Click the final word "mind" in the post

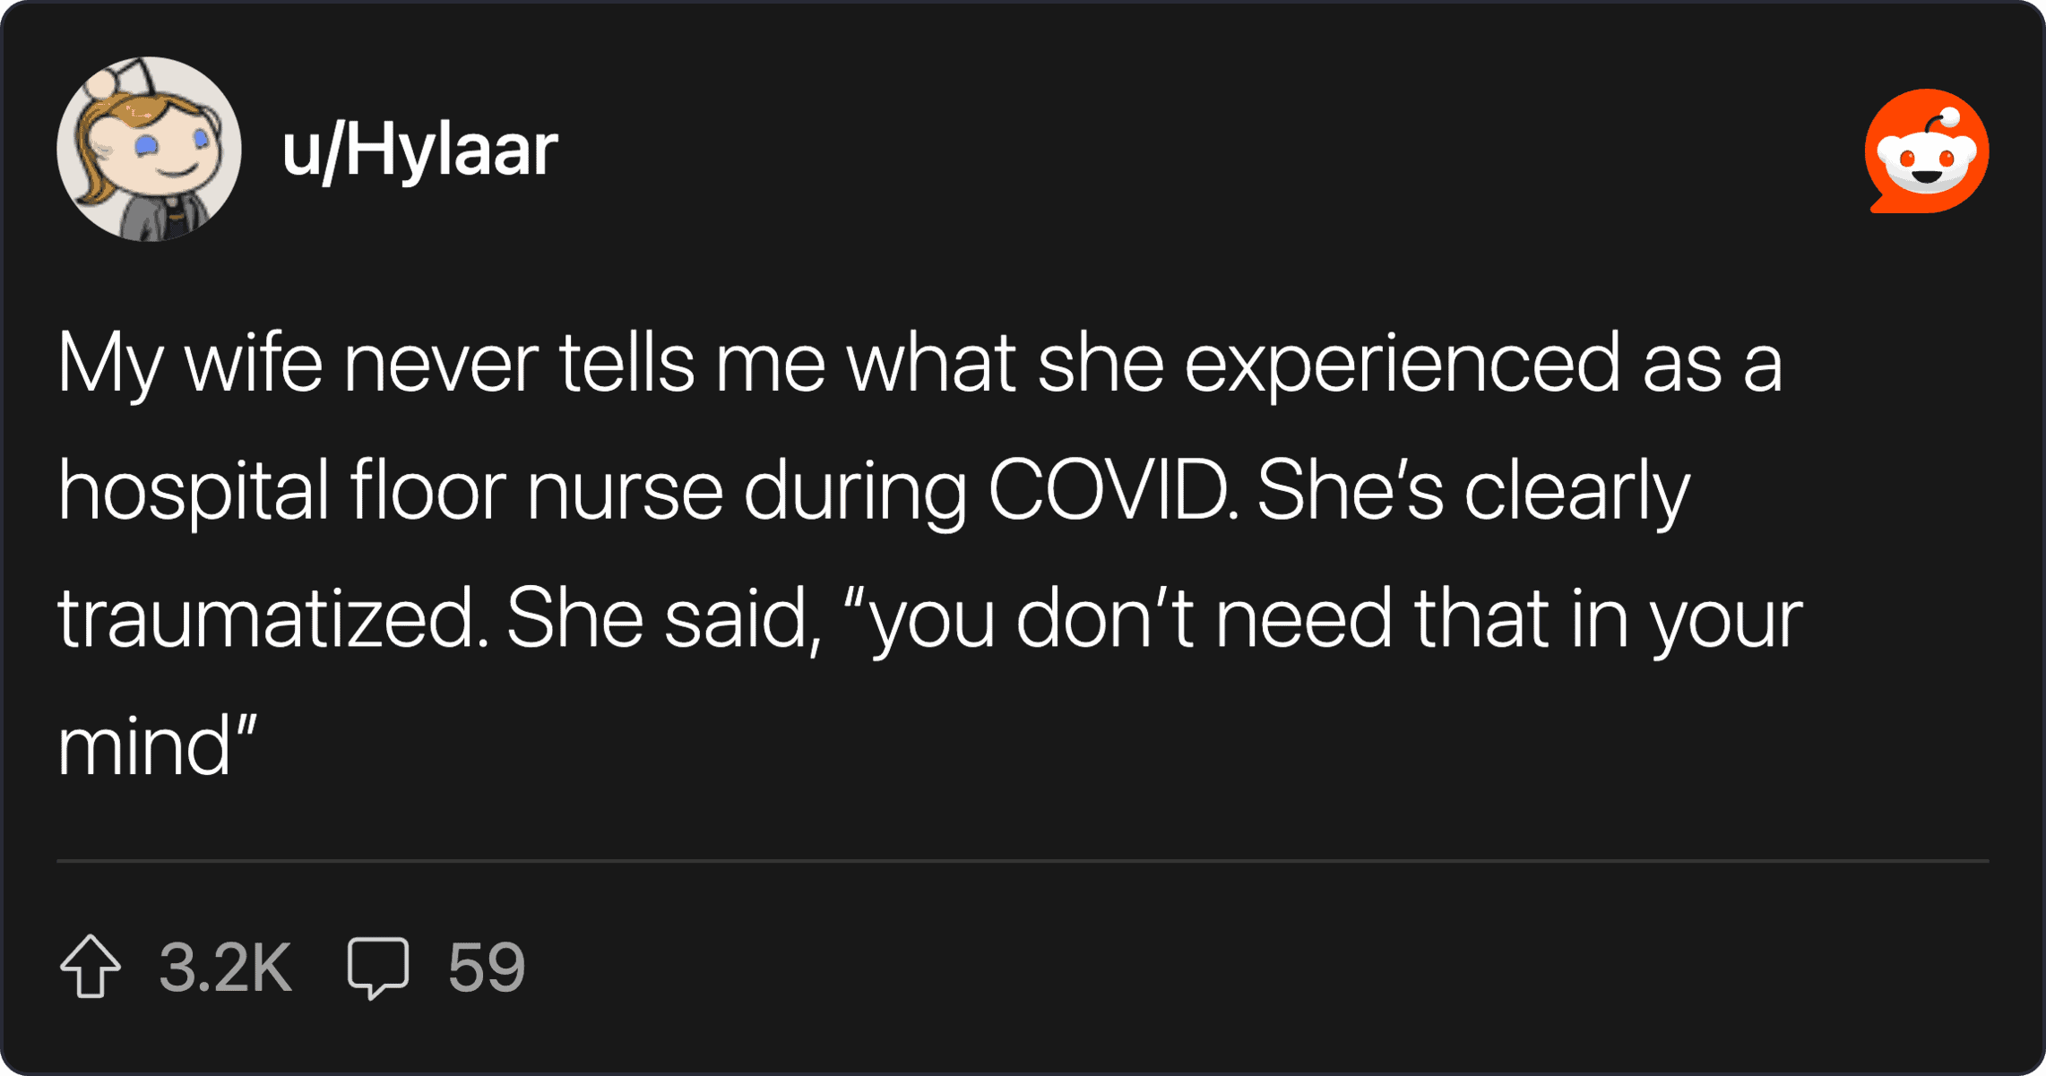[x=145, y=746]
